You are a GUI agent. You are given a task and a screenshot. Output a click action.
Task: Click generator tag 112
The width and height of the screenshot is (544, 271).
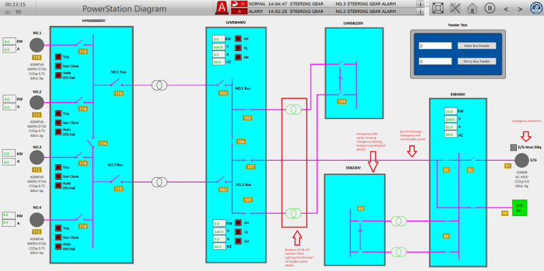click(37, 170)
